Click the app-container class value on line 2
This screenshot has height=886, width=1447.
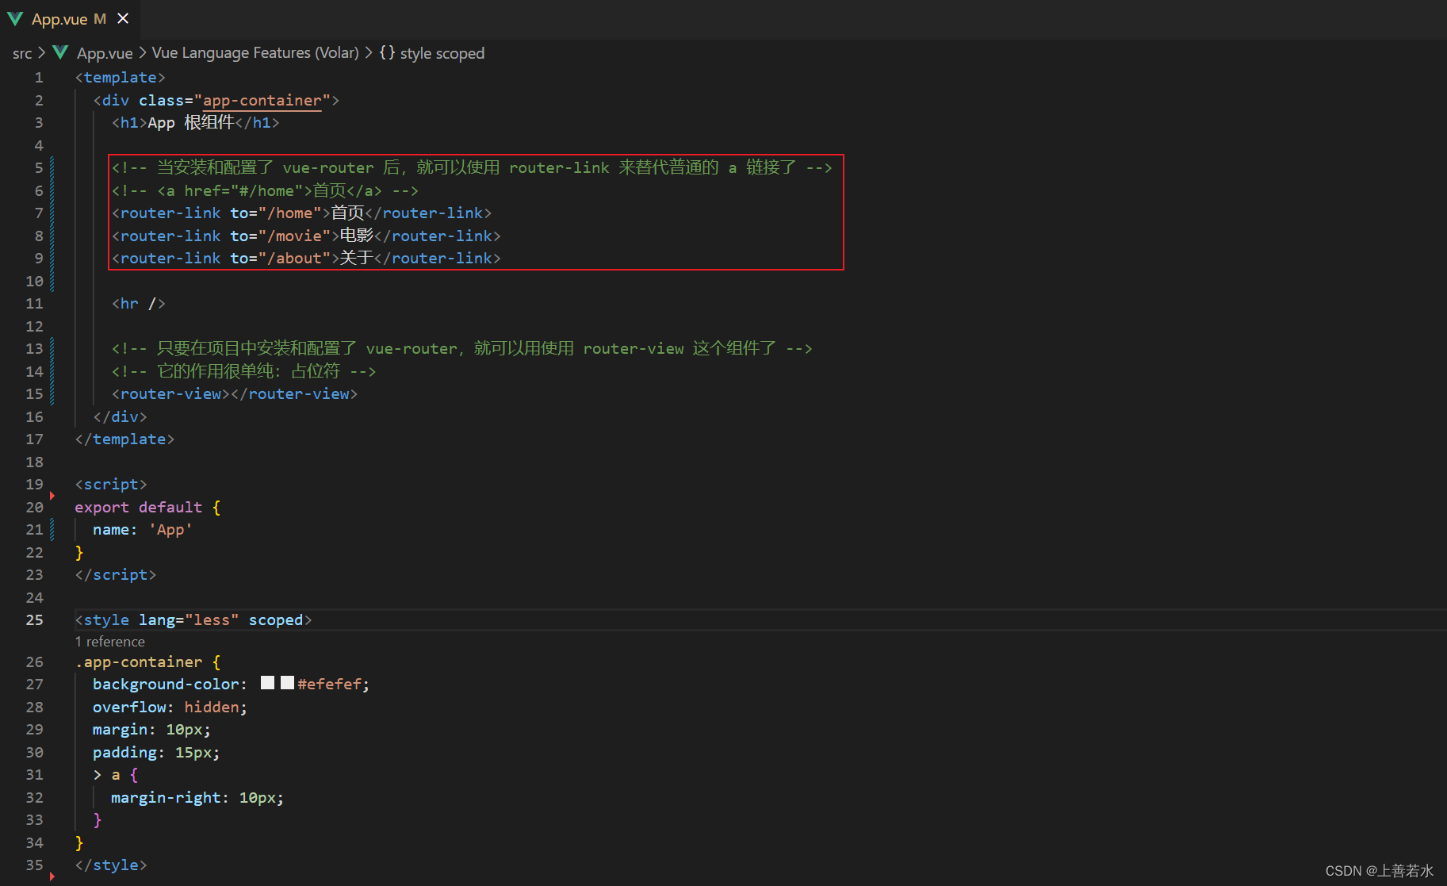[x=262, y=100]
